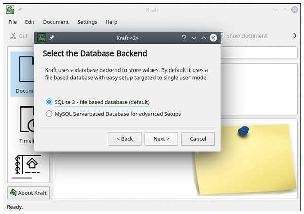
Task: Open the Timeline view in sidebar
Action: tap(27, 125)
